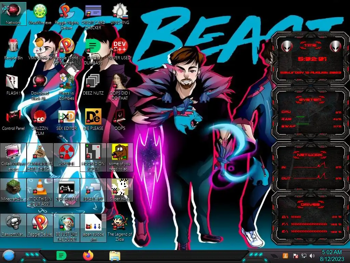350x263 pixels.
Task: Click the right alien head widget icon
Action: (x=336, y=46)
